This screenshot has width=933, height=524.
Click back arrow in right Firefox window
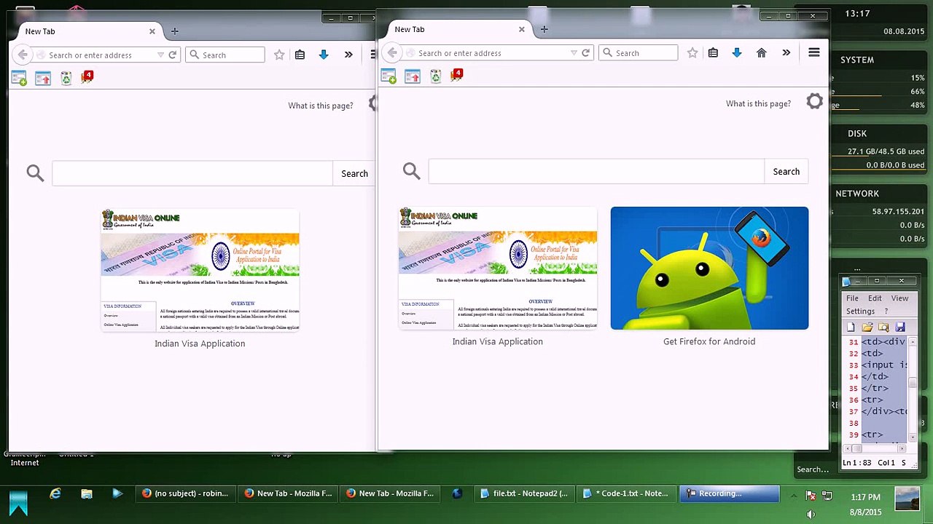pyautogui.click(x=392, y=52)
